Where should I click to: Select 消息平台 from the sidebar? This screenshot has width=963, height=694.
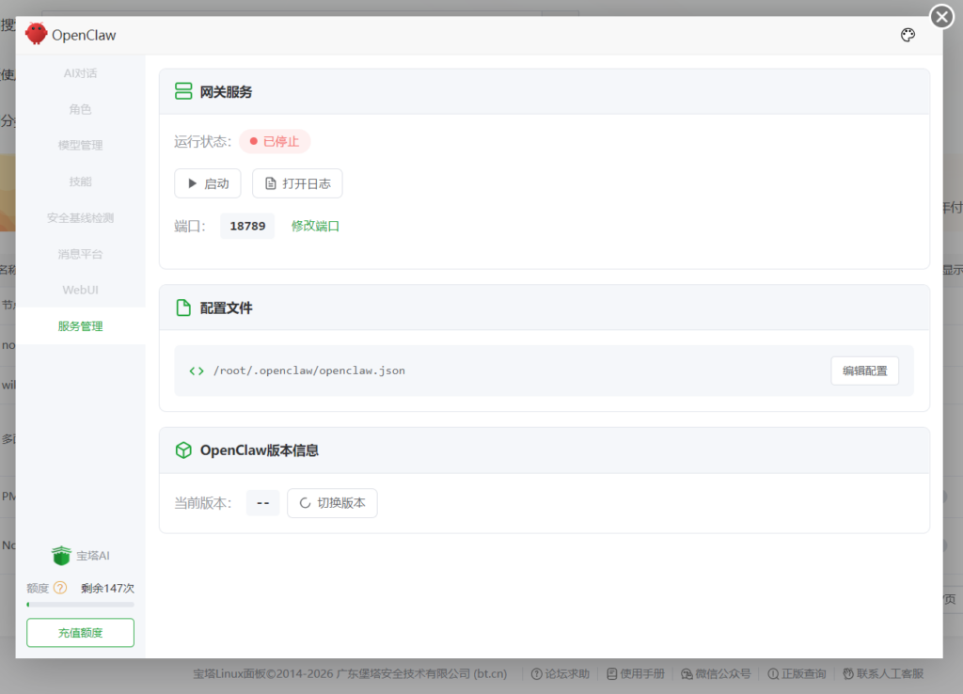click(x=80, y=254)
